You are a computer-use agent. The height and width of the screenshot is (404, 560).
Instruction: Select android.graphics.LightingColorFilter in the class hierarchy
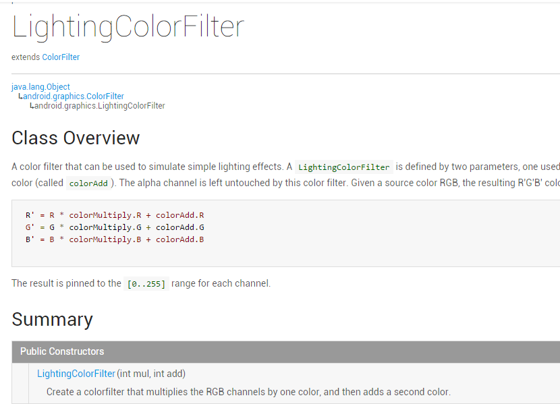[100, 106]
